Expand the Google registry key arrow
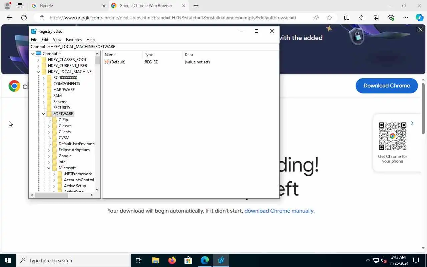427x267 pixels. [49, 156]
